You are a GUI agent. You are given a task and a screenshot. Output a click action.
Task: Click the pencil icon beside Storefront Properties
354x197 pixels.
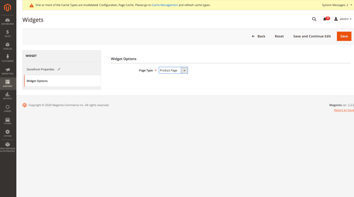(x=59, y=69)
